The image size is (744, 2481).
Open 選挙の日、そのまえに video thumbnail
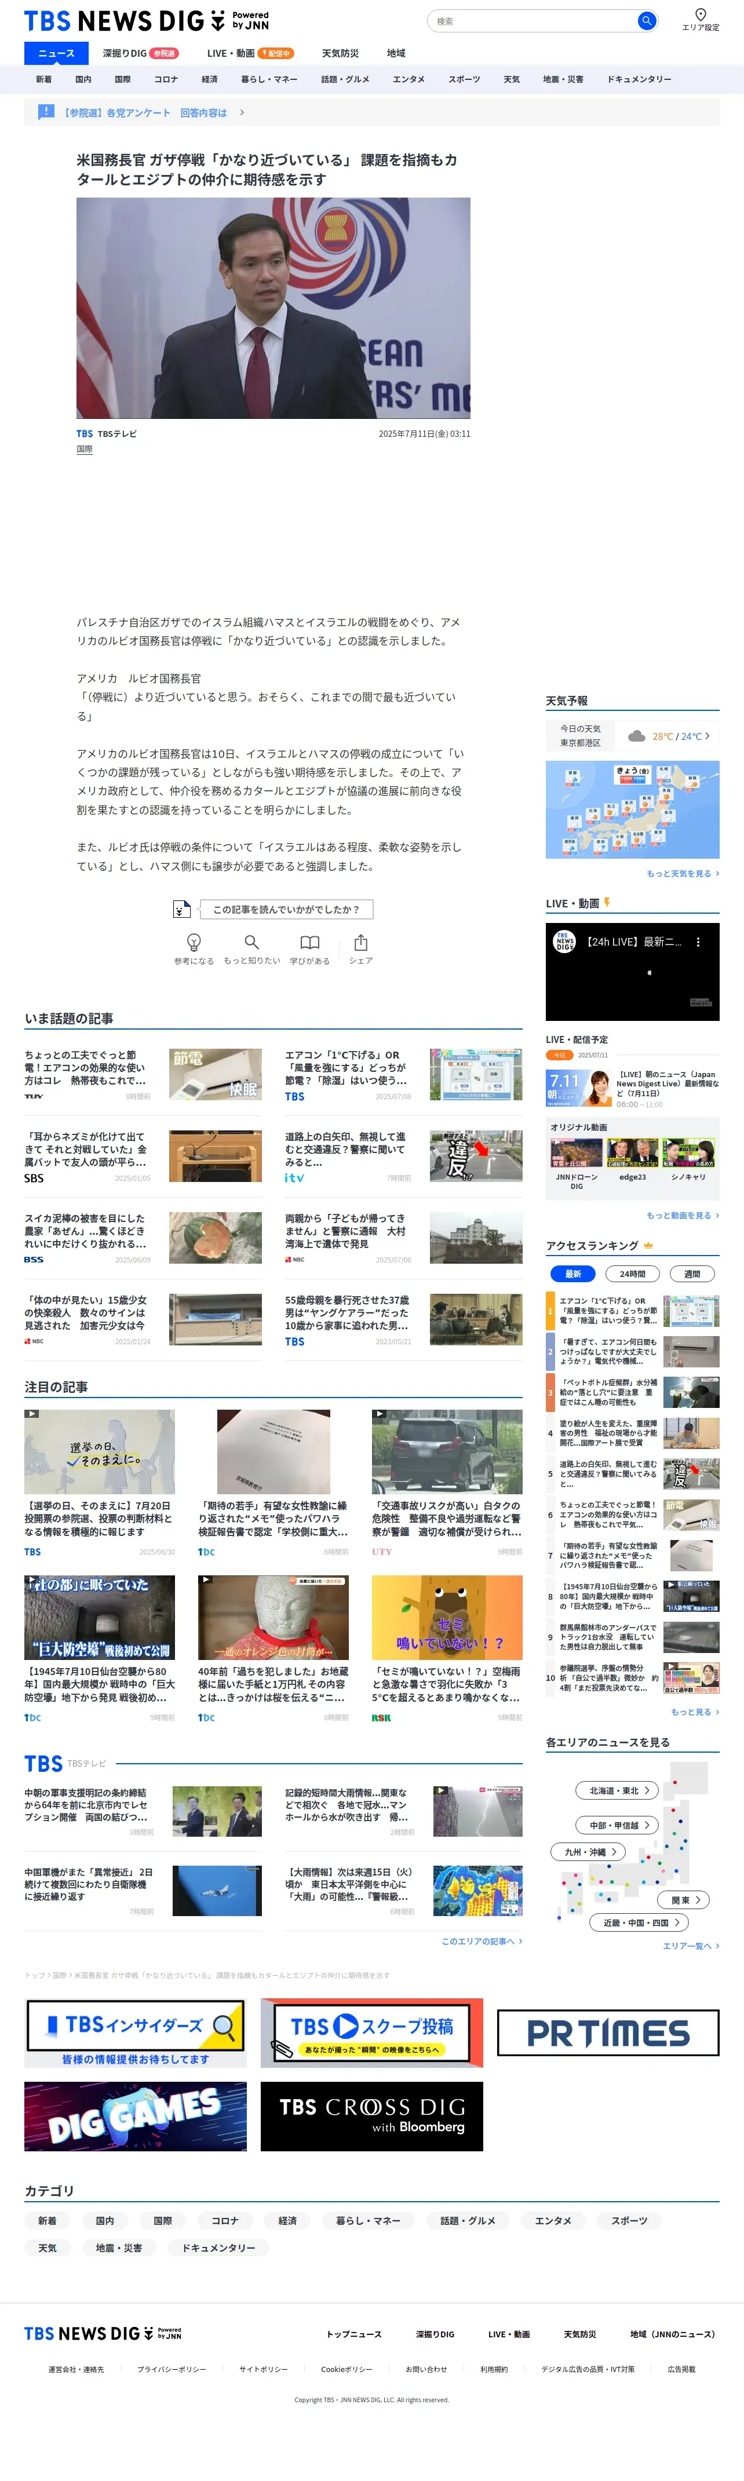99,1451
